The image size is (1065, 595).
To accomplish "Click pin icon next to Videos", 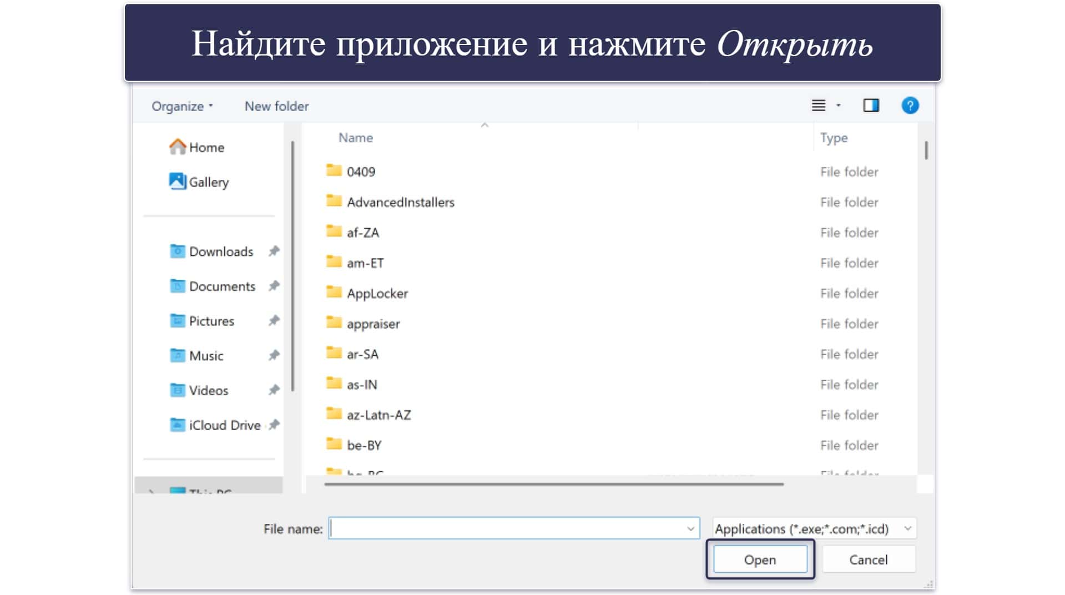I will coord(274,390).
